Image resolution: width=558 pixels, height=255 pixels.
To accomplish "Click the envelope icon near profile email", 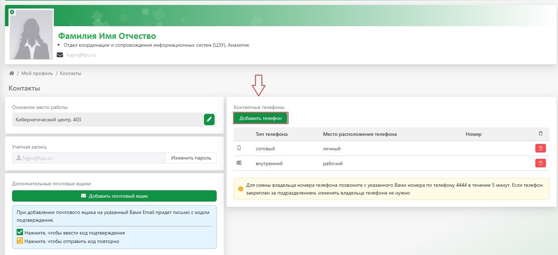I will pyautogui.click(x=60, y=55).
